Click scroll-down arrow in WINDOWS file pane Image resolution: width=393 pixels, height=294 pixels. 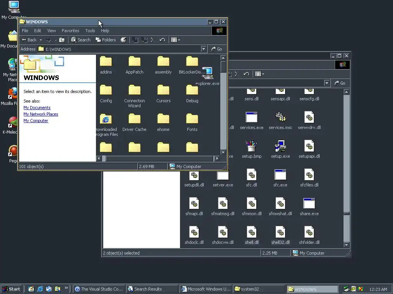tap(223, 152)
